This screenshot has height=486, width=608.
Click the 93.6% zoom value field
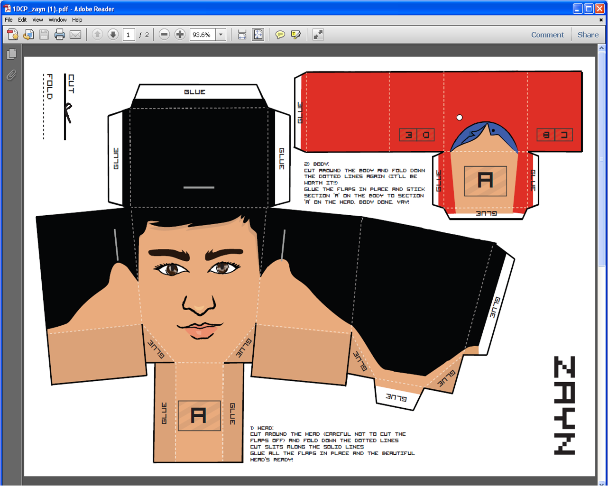203,35
